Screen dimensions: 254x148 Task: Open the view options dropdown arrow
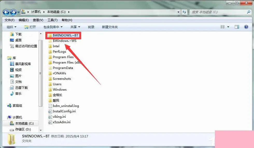tap(228, 27)
